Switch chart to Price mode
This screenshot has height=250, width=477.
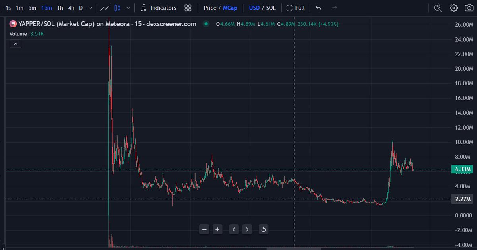tap(210, 8)
